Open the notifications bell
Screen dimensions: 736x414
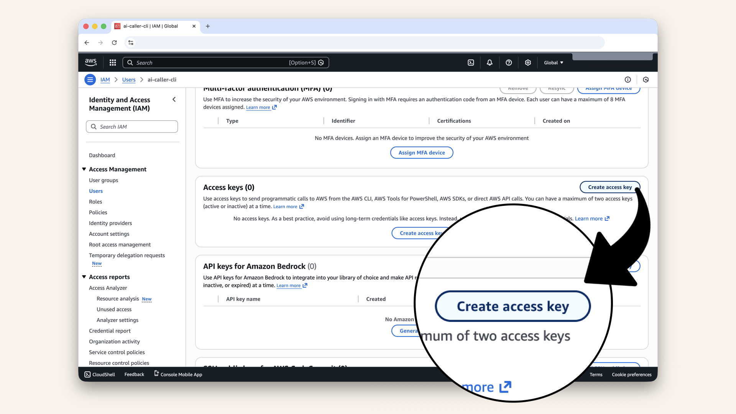[490, 62]
